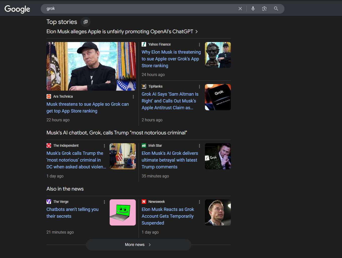Viewport: 342px width, 258px height.
Task: Open the Top stories collection icon
Action: click(x=85, y=22)
